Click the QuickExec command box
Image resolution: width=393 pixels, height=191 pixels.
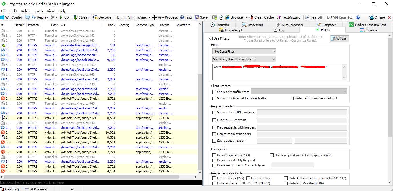coord(101,183)
